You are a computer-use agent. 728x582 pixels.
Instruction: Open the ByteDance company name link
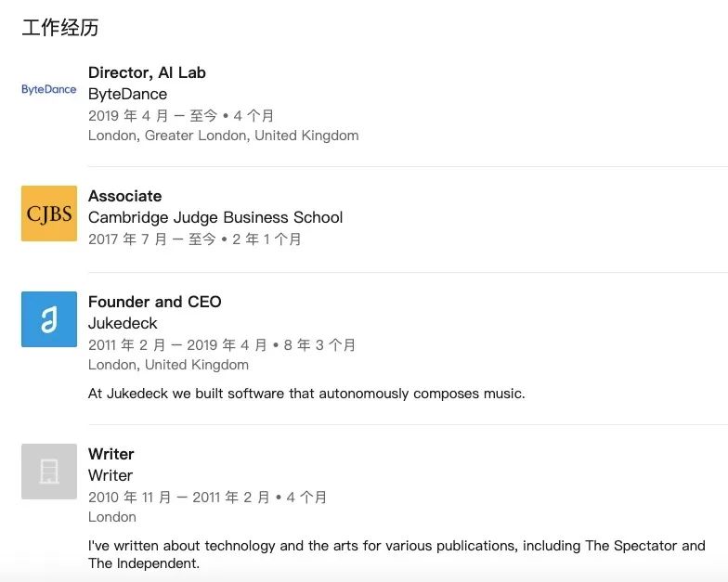[127, 94]
